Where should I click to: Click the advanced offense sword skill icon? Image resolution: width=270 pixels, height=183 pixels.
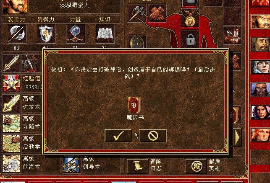tap(11, 103)
